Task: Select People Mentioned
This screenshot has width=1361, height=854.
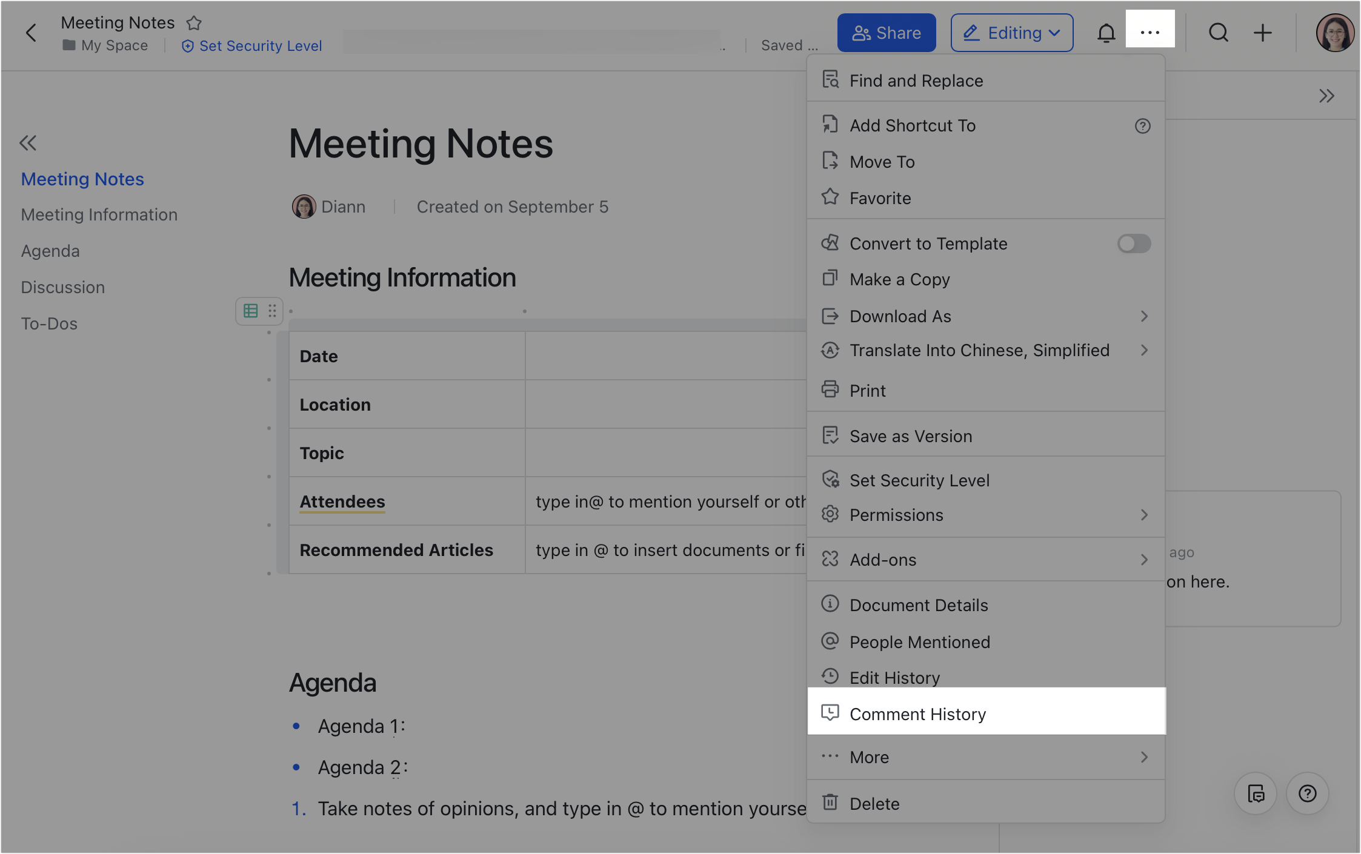Action: coord(986,642)
